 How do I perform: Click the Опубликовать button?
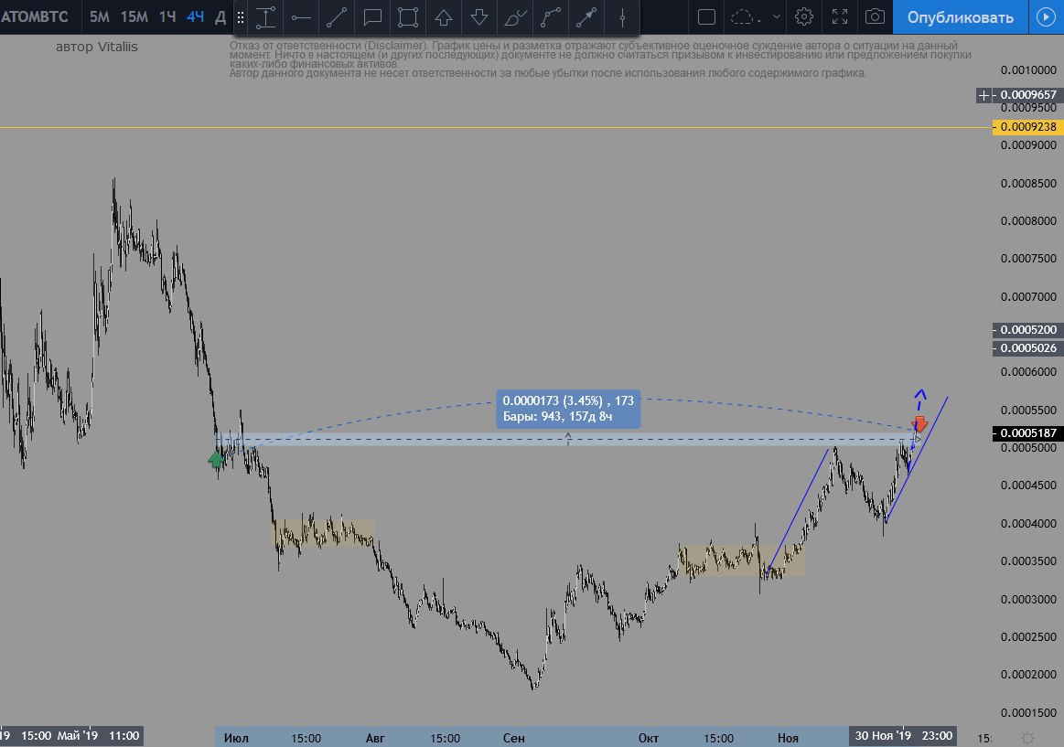coord(961,17)
